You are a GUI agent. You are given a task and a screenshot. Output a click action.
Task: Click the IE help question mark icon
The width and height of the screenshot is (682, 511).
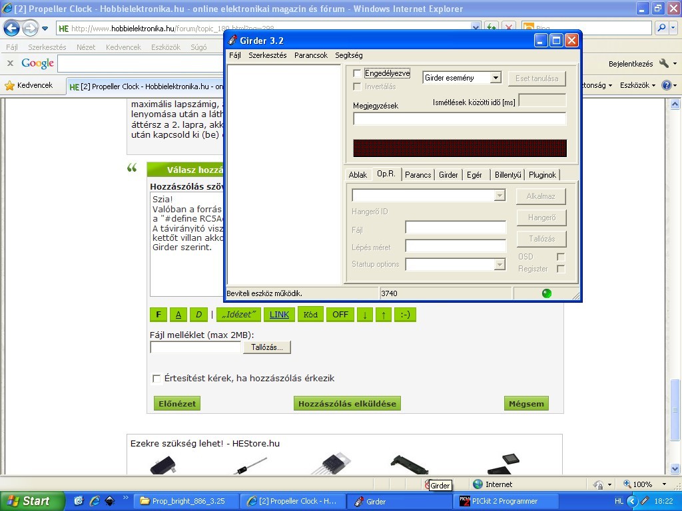666,85
